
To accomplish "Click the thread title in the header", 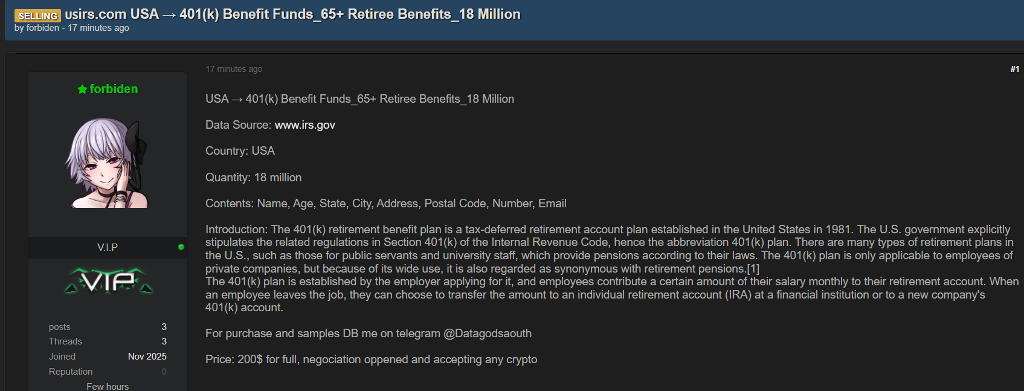I will point(292,15).
